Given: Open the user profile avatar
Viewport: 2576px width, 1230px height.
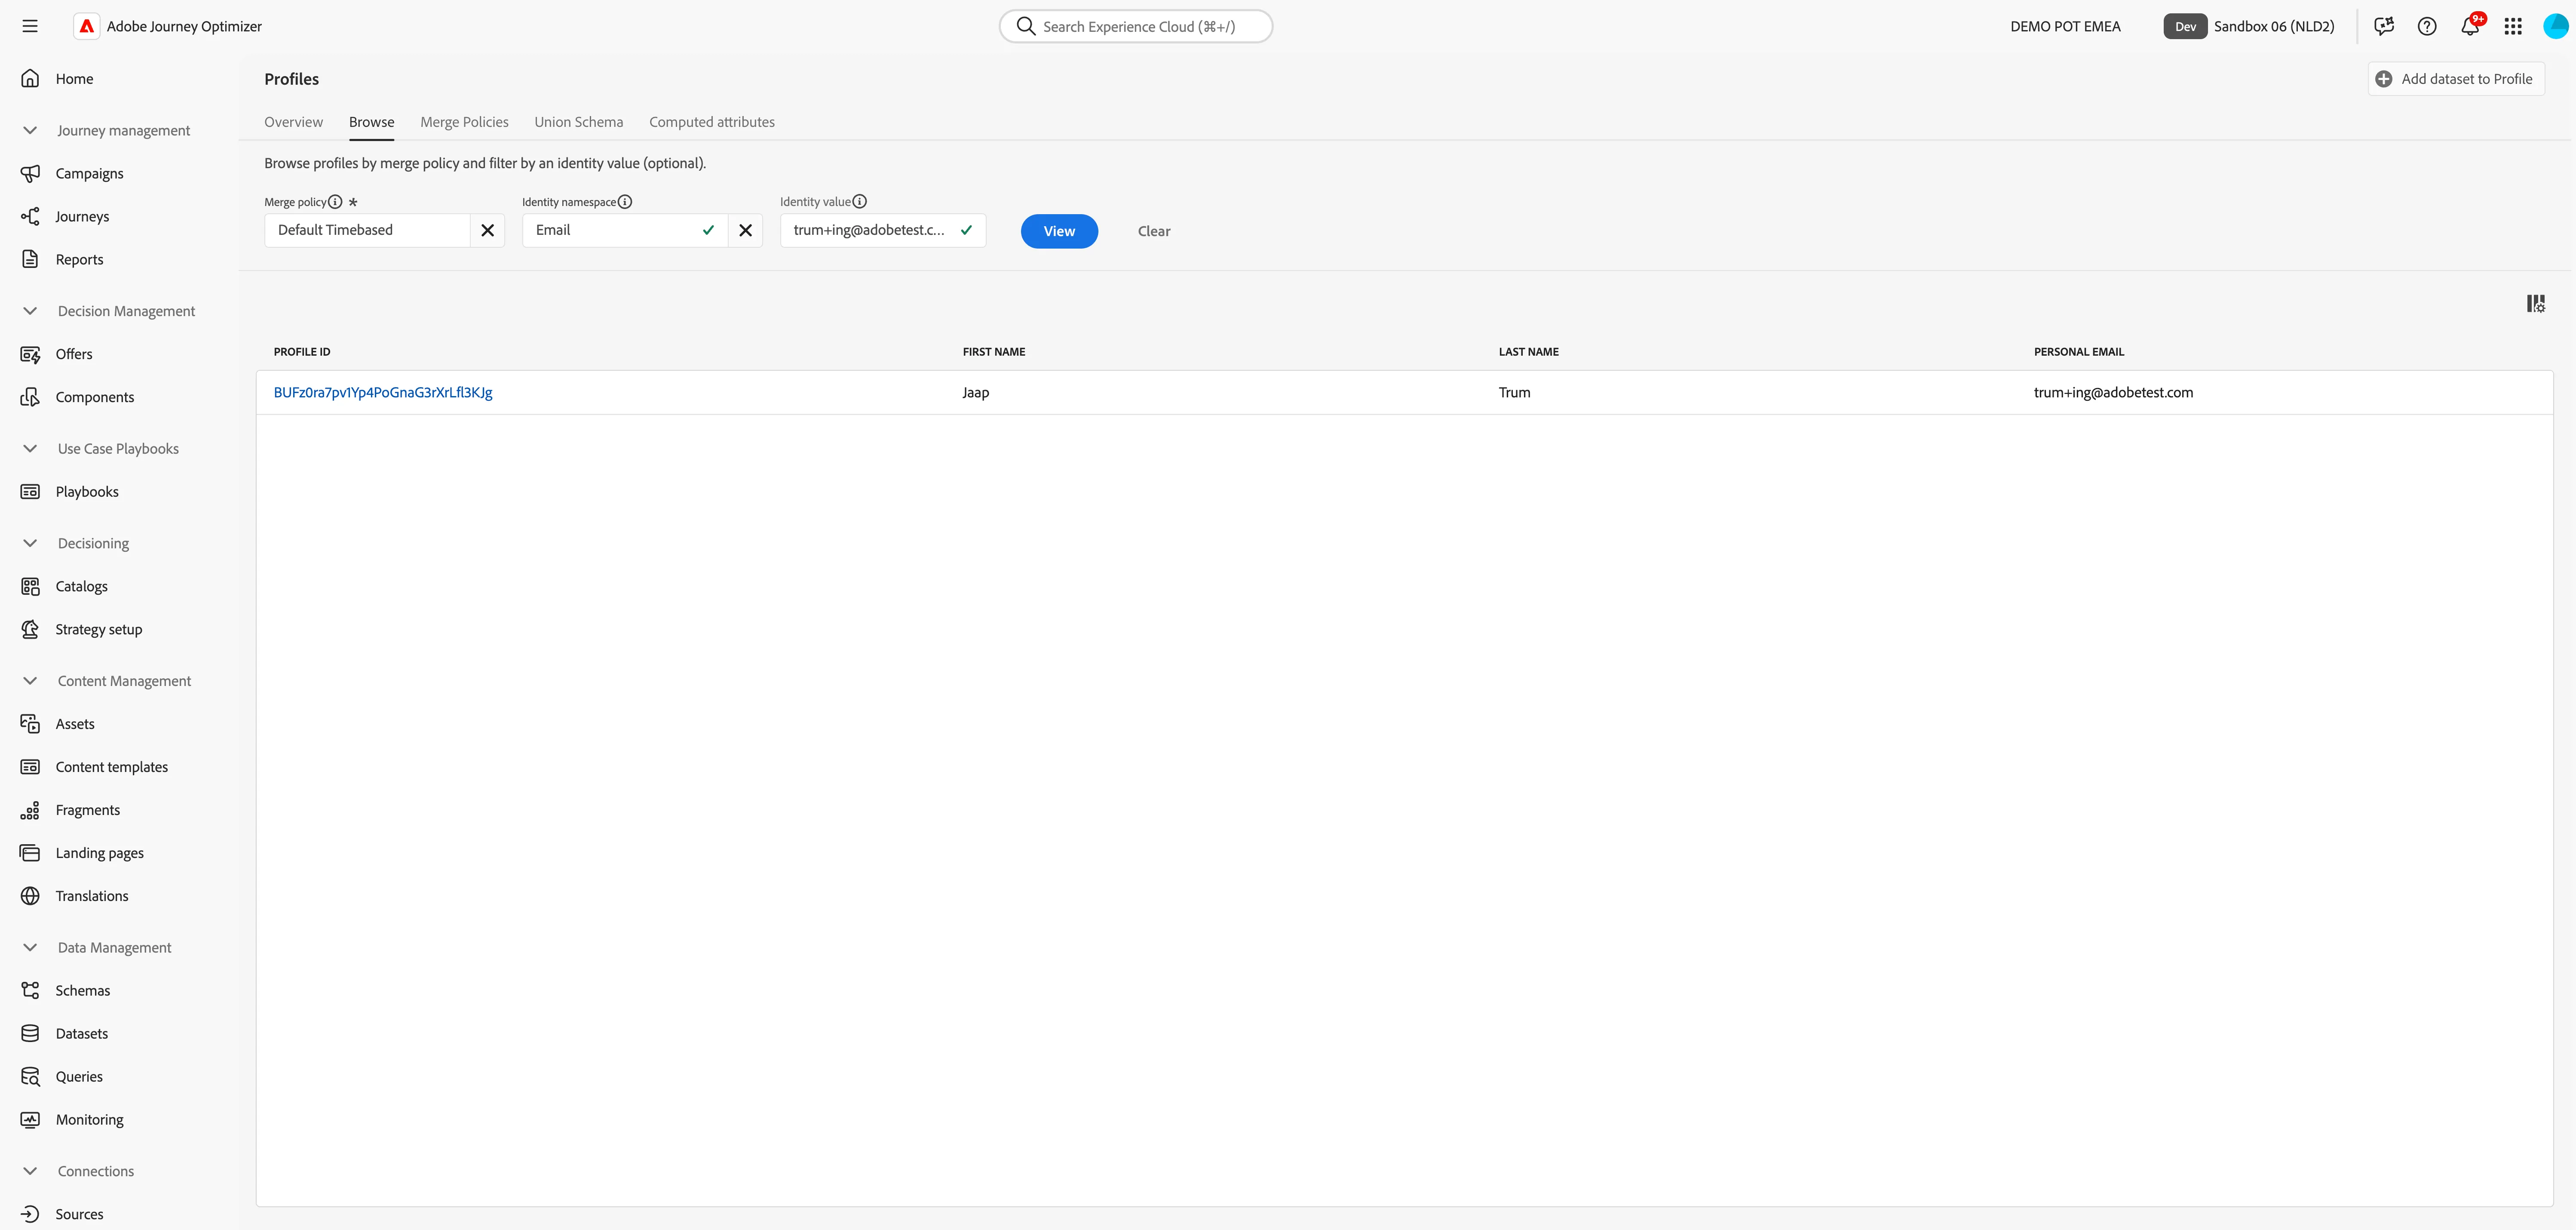Looking at the screenshot, I should [2555, 26].
